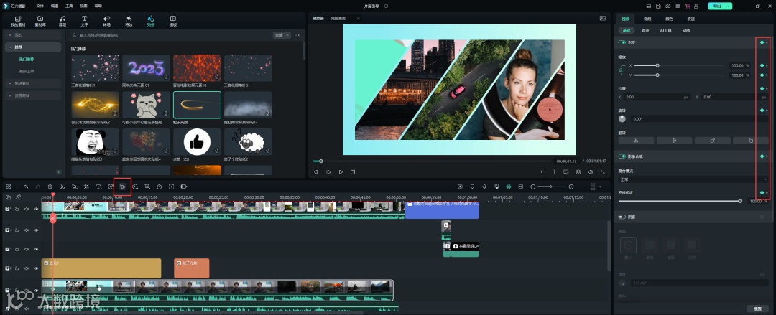The width and height of the screenshot is (776, 315).
Task: Open the 文字 titles tab
Action: 84,21
